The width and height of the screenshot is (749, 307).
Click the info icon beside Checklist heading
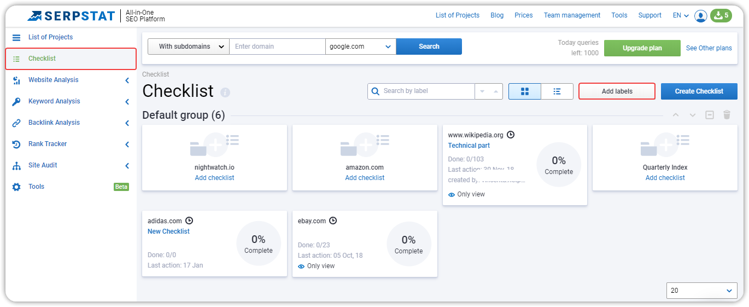(225, 92)
